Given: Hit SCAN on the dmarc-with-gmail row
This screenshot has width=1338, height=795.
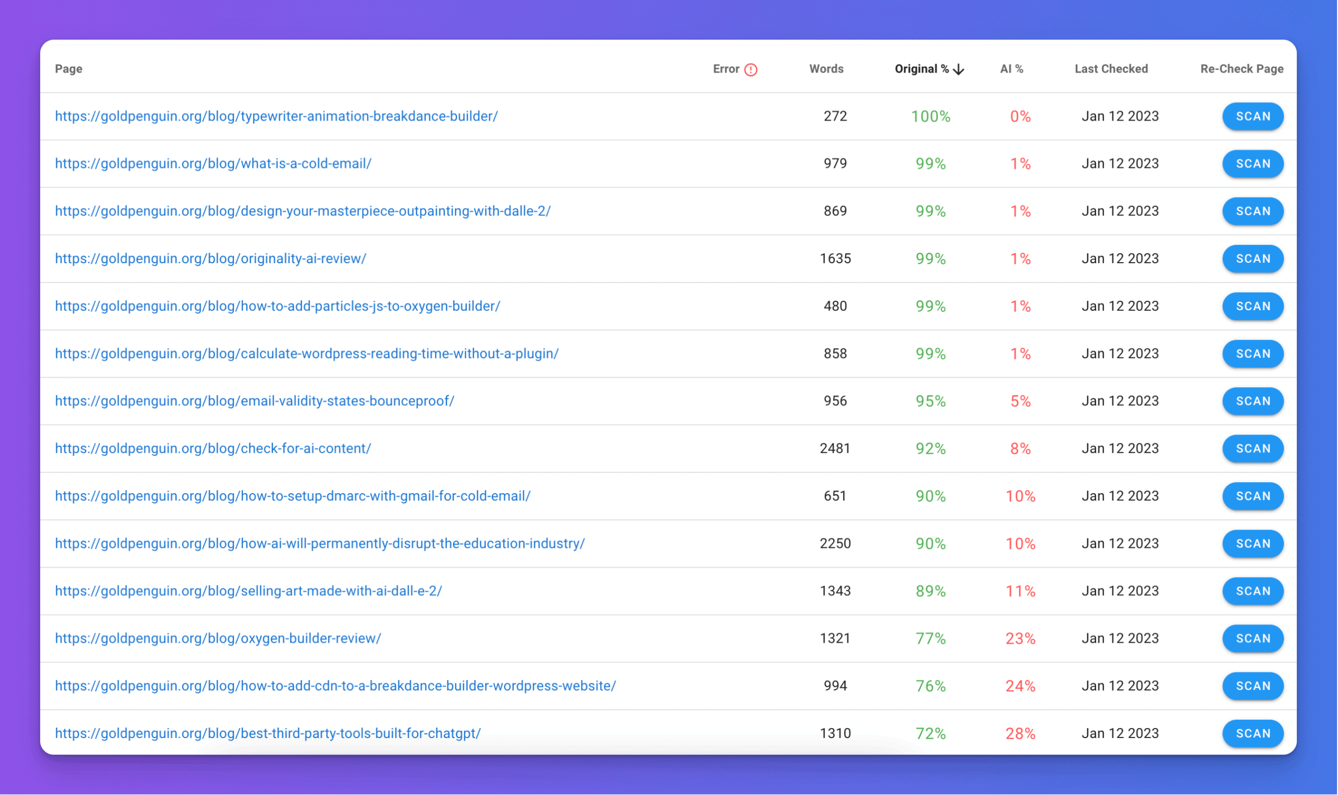Looking at the screenshot, I should point(1252,496).
